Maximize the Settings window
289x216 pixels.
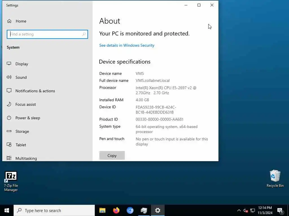(x=199, y=5)
